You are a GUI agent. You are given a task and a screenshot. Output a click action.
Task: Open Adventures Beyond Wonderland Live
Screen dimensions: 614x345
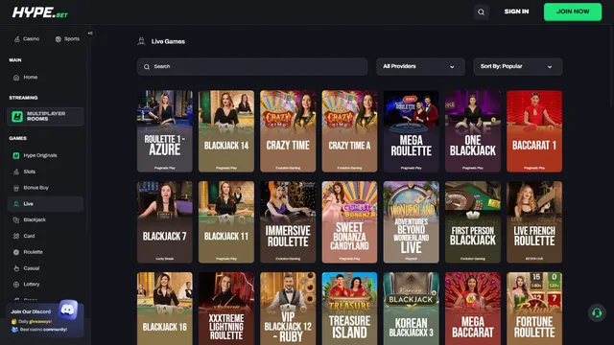[412, 221]
